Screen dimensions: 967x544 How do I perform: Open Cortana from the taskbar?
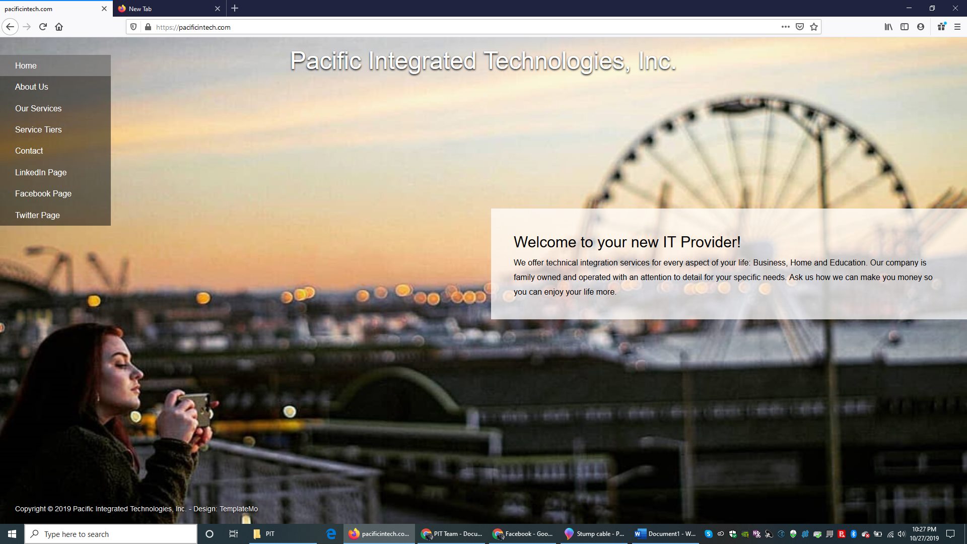[210, 534]
